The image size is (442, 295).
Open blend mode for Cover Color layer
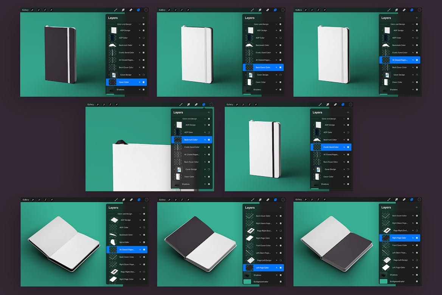139,82
